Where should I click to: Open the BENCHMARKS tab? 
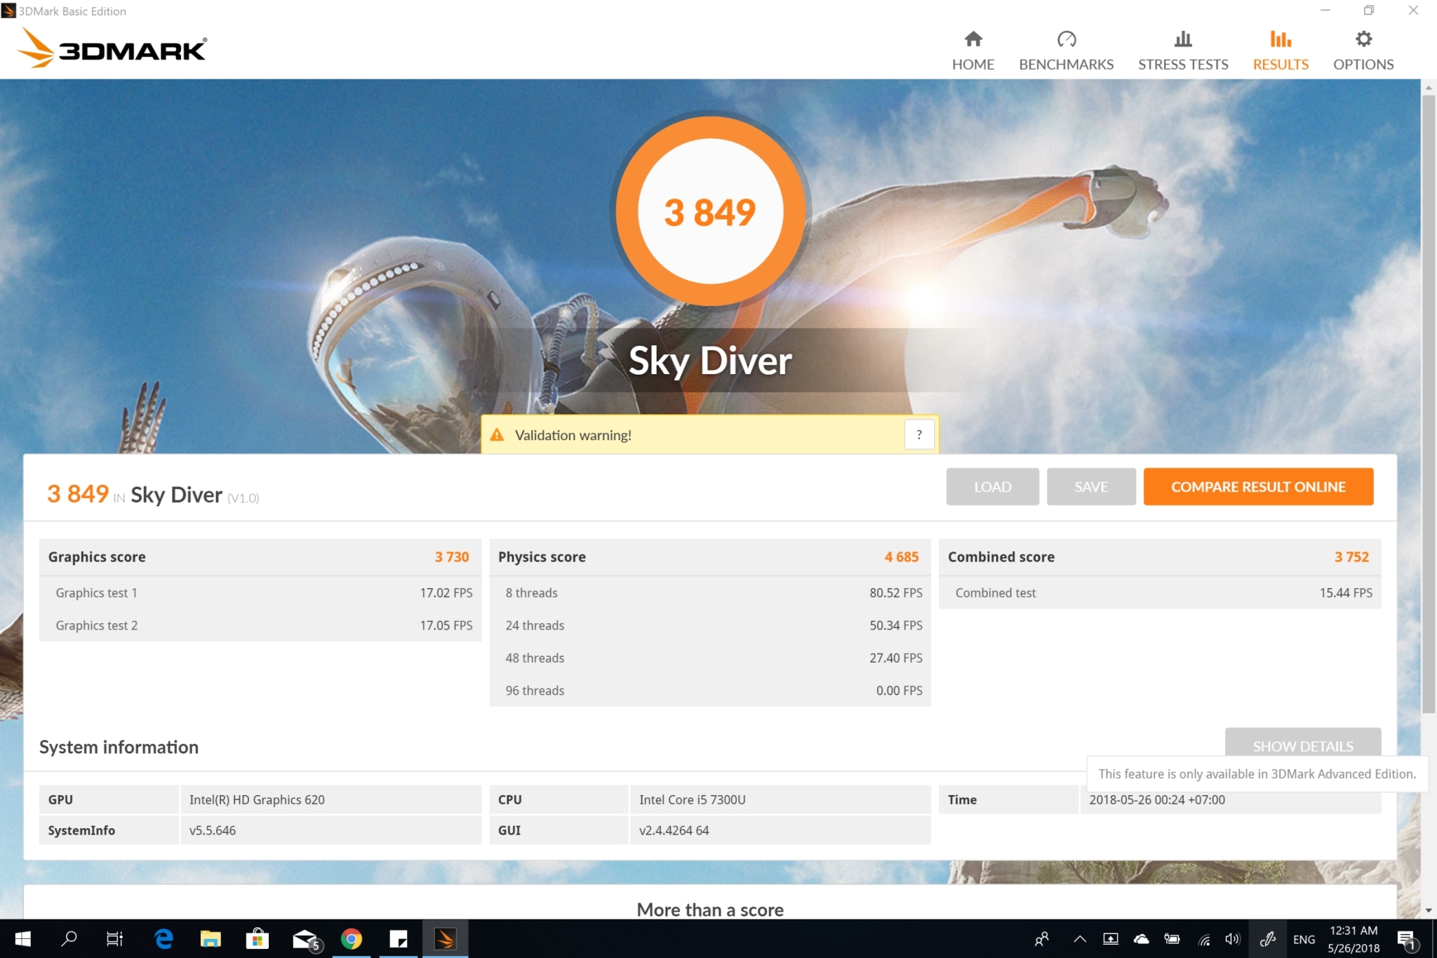point(1066,51)
